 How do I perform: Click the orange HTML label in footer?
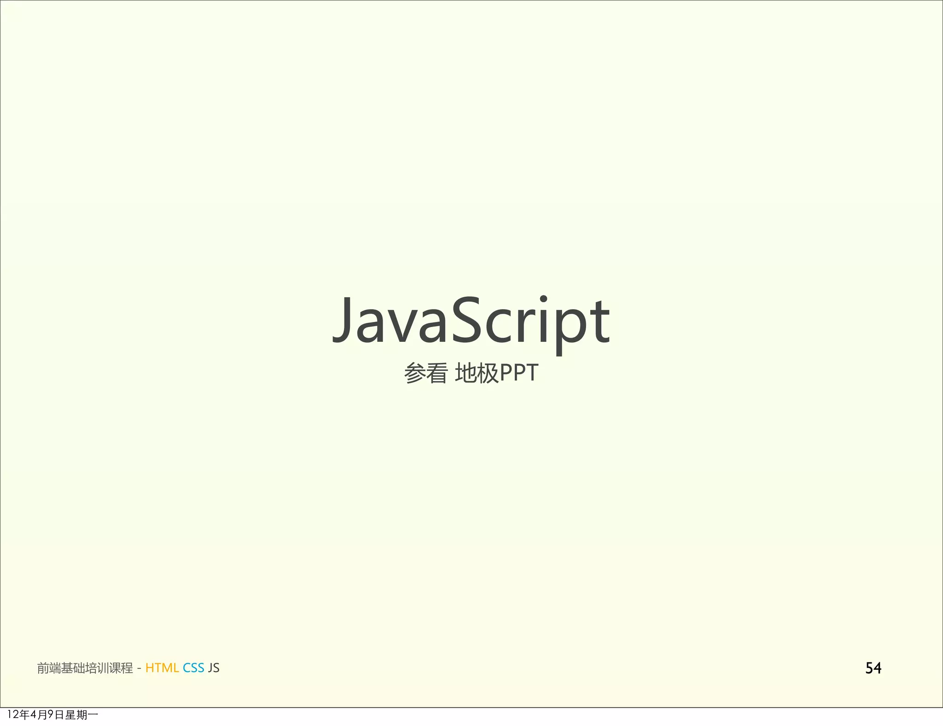(x=162, y=668)
